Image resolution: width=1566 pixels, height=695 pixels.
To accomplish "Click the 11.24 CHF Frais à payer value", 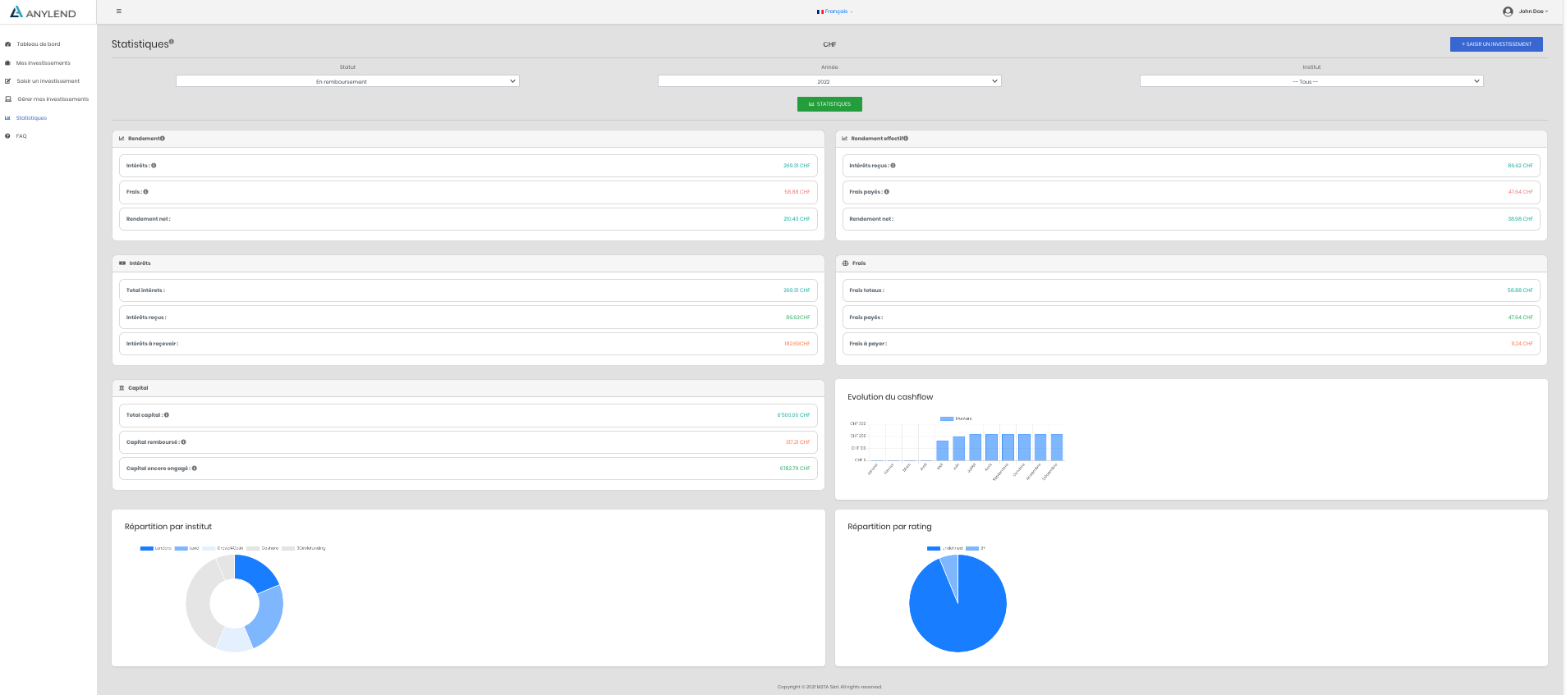I will tap(1522, 344).
